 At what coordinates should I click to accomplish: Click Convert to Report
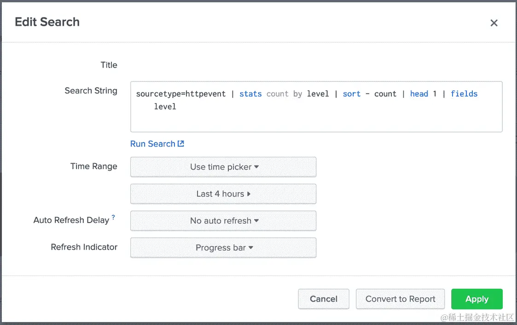(x=400, y=299)
